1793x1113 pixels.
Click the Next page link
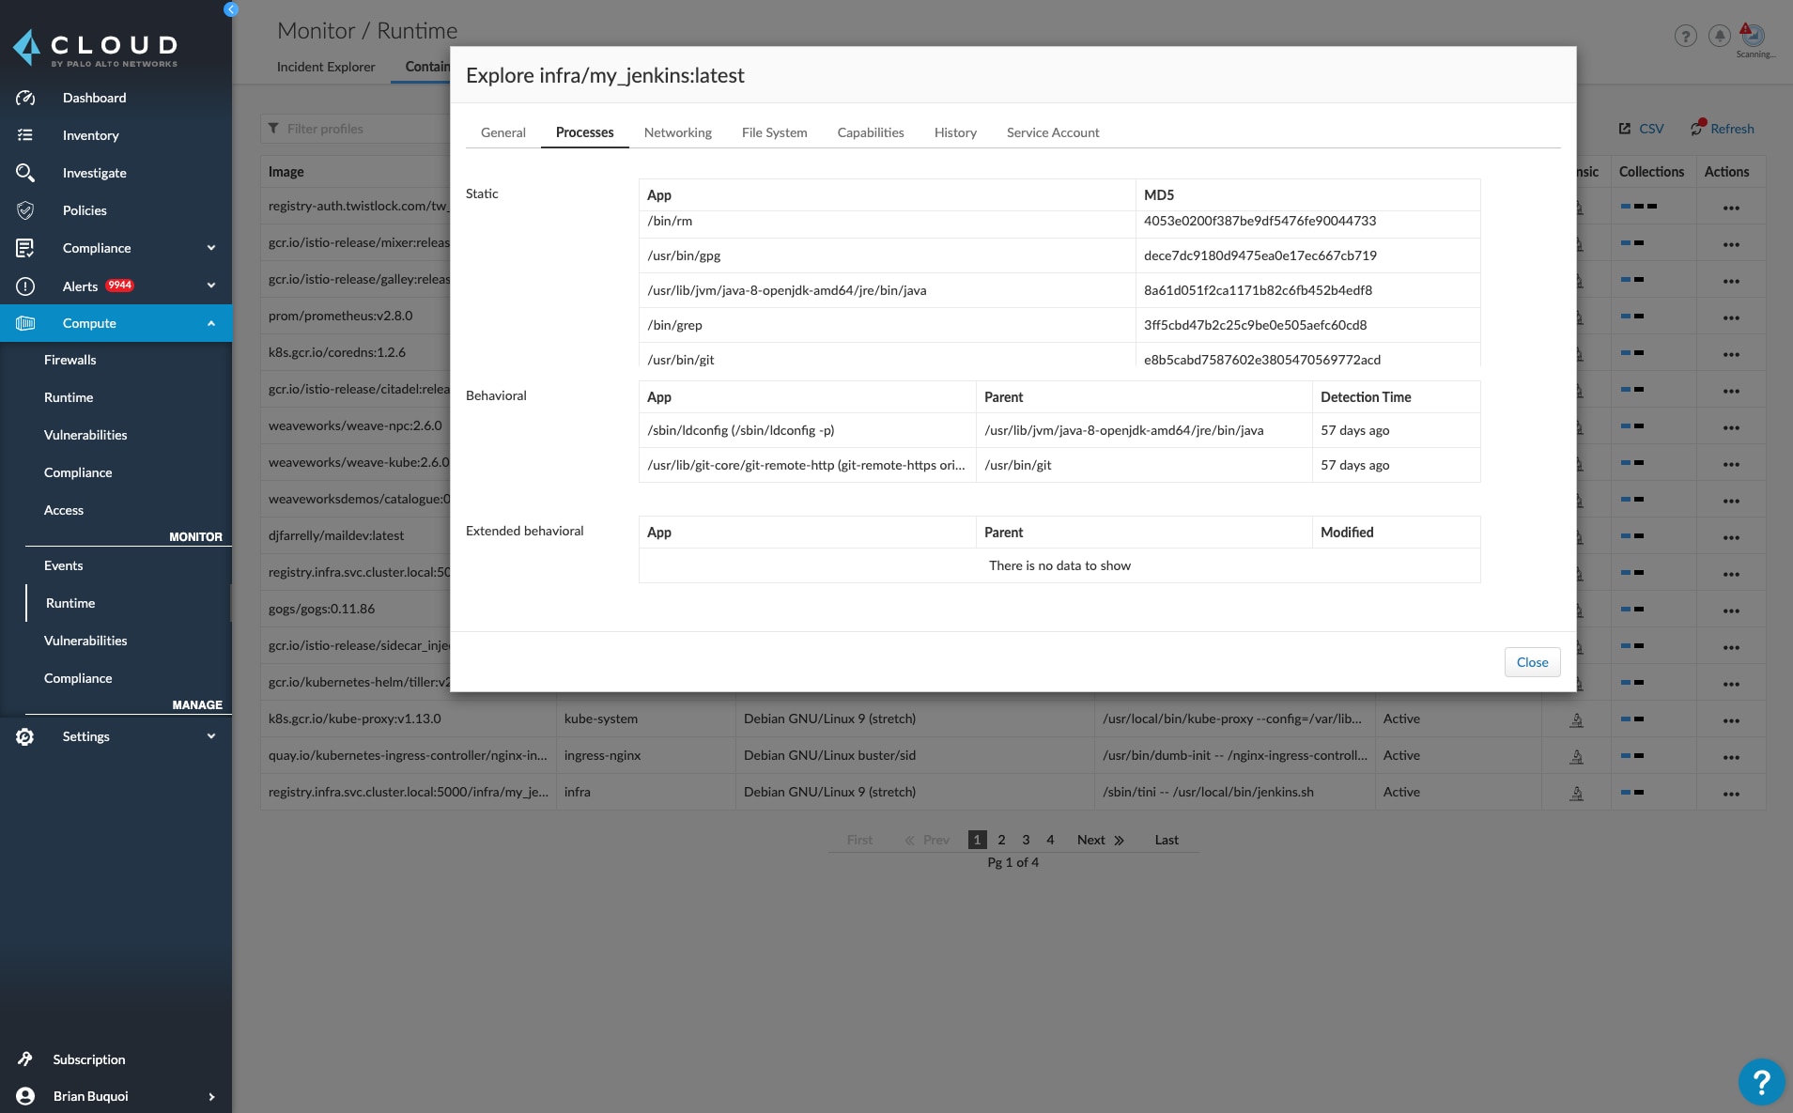pos(1100,840)
